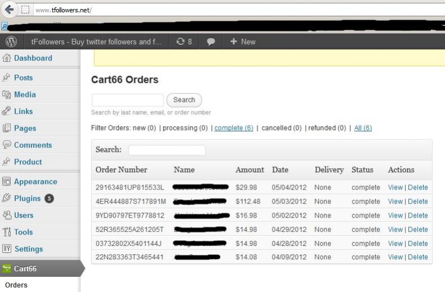Click New in the admin bar
This screenshot has height=292, width=445.
point(248,42)
